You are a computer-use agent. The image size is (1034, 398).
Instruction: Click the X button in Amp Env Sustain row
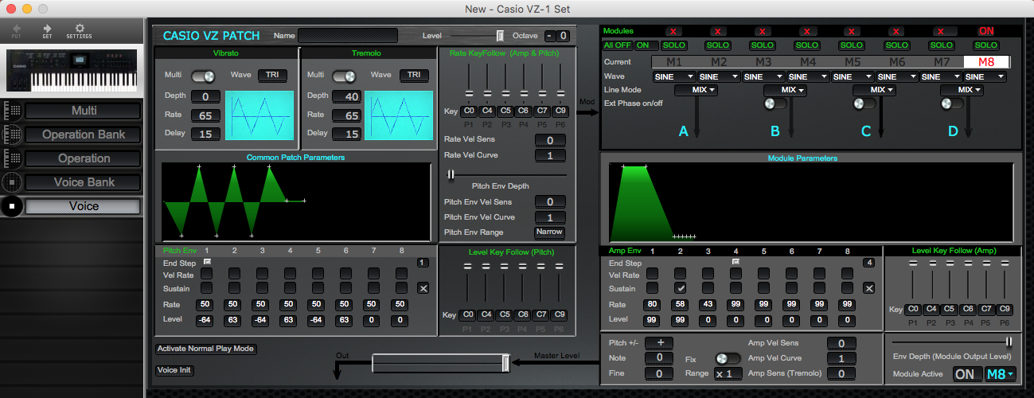(x=869, y=288)
